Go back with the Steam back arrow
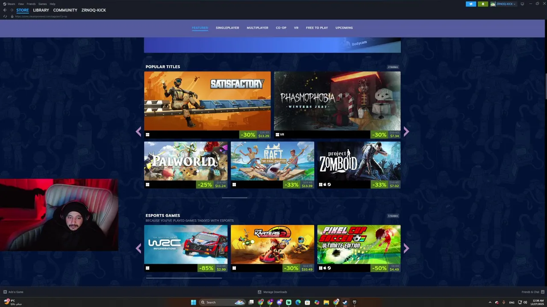The height and width of the screenshot is (307, 547). pyautogui.click(x=5, y=10)
